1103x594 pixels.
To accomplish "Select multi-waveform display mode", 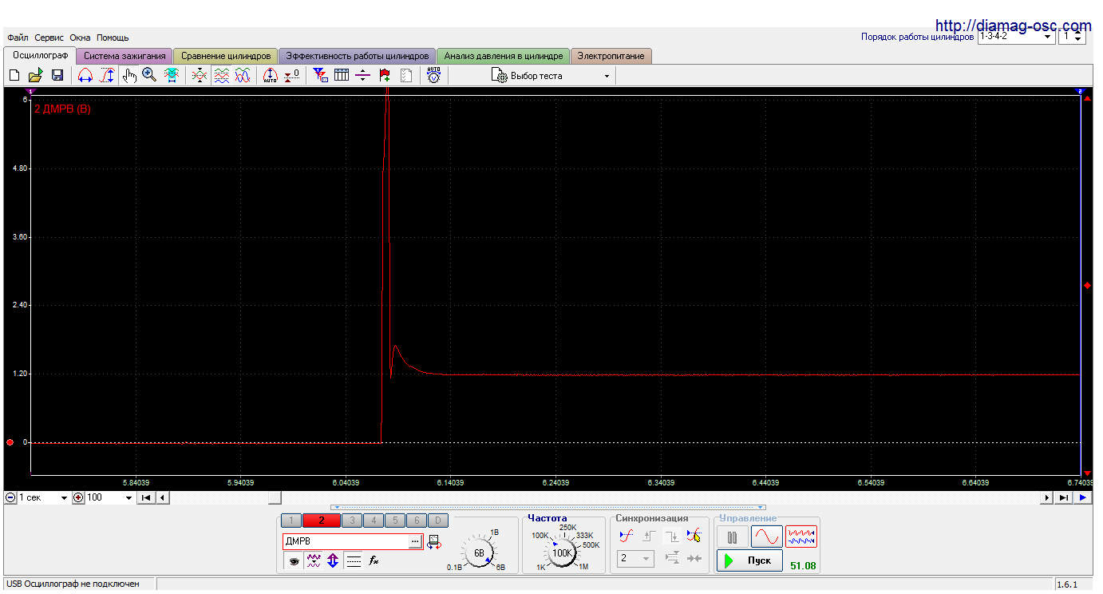I will (x=801, y=537).
